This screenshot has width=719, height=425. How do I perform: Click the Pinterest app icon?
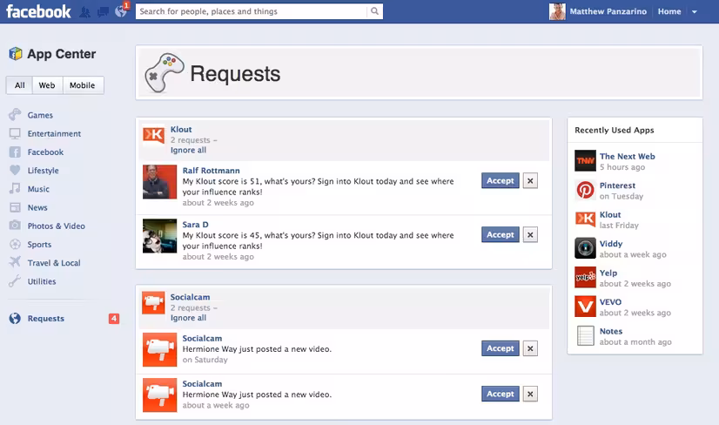pos(586,190)
